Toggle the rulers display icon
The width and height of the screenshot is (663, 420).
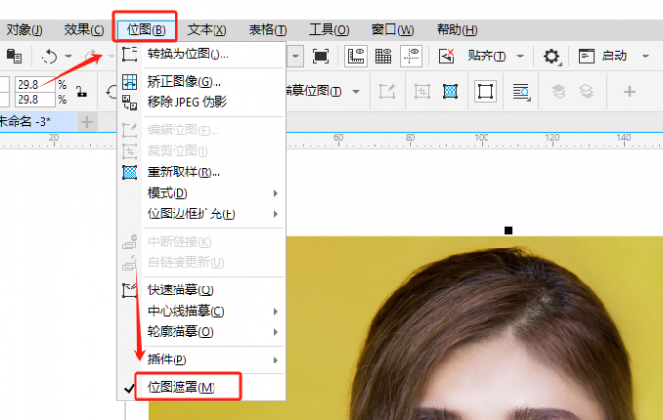[356, 56]
